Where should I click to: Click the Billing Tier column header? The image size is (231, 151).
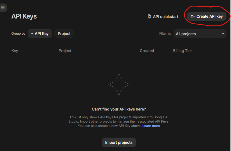point(183,51)
